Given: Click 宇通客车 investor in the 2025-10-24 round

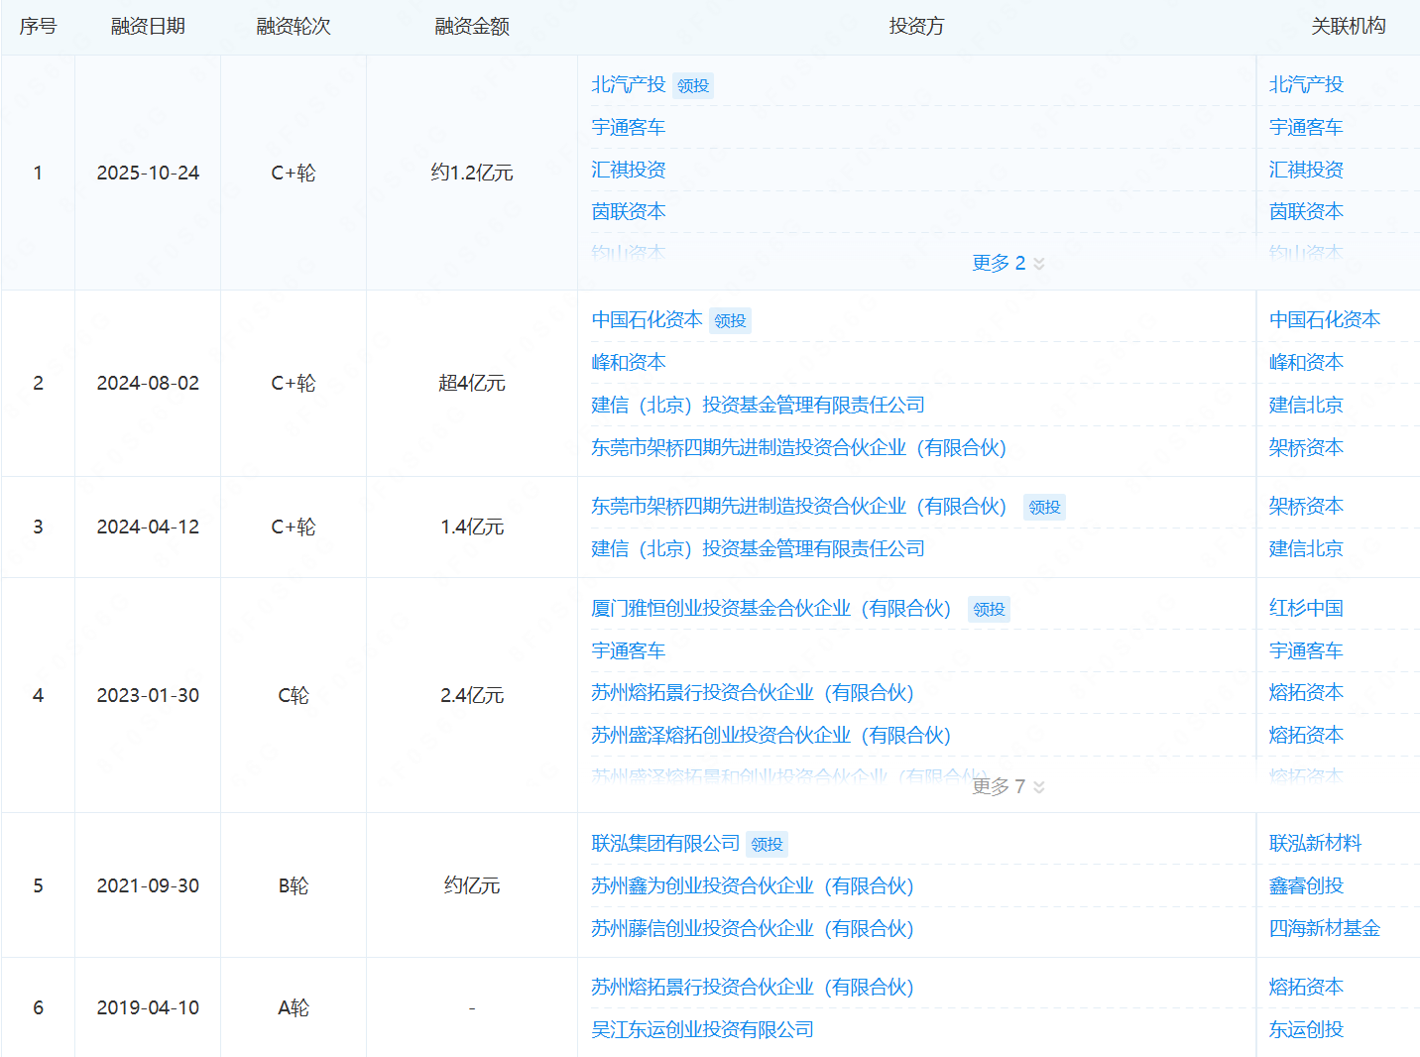Looking at the screenshot, I should [x=628, y=127].
